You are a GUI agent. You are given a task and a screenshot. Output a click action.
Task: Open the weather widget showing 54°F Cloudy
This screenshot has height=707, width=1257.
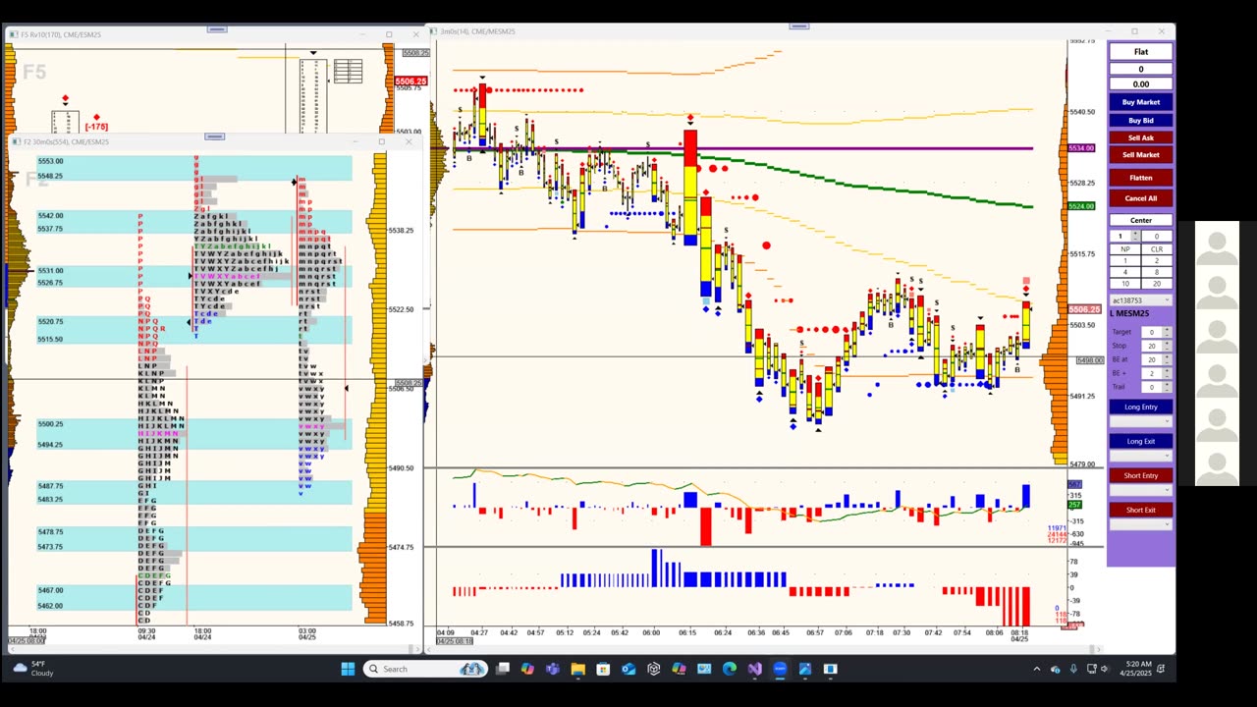[34, 669]
